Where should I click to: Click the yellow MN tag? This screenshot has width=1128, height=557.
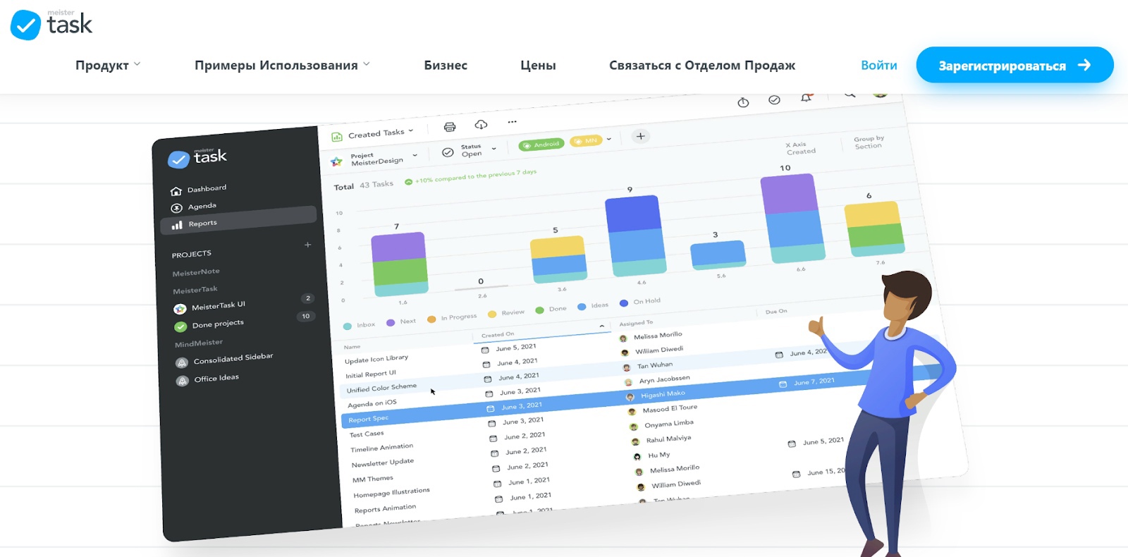pyautogui.click(x=586, y=141)
